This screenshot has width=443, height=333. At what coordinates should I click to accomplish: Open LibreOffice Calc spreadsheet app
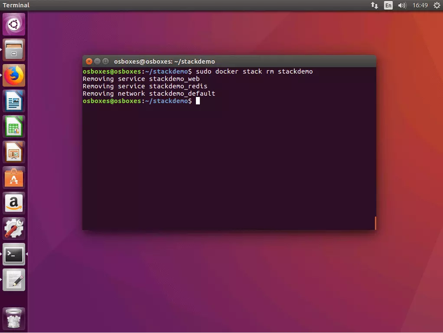tap(14, 127)
